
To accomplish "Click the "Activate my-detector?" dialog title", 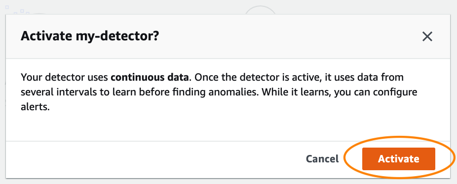I will pyautogui.click(x=90, y=36).
